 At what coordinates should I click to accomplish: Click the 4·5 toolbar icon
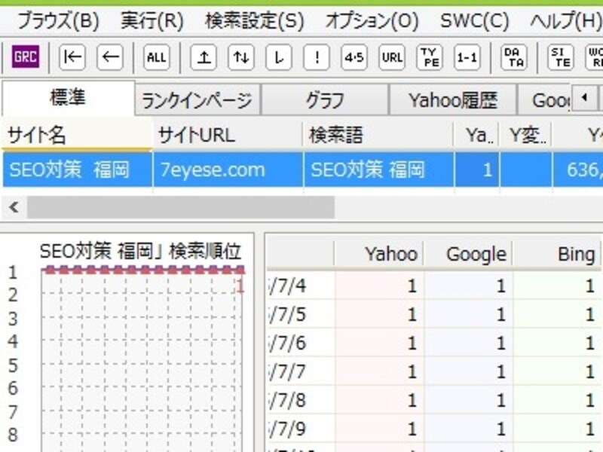tap(354, 57)
